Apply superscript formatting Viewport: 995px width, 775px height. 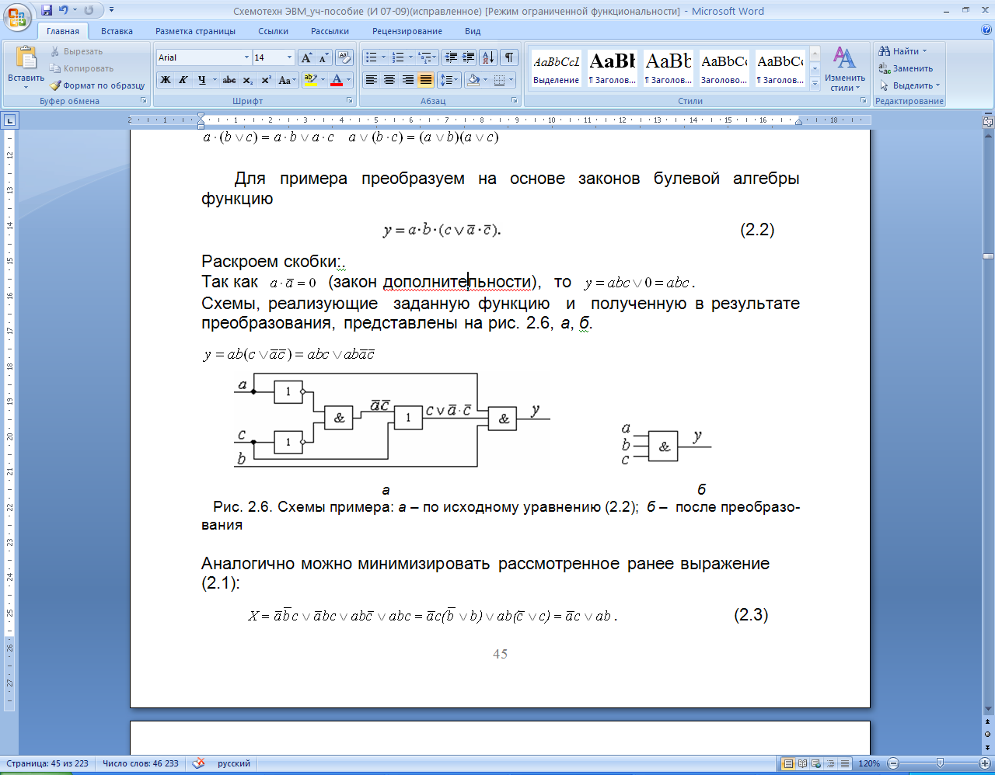265,80
